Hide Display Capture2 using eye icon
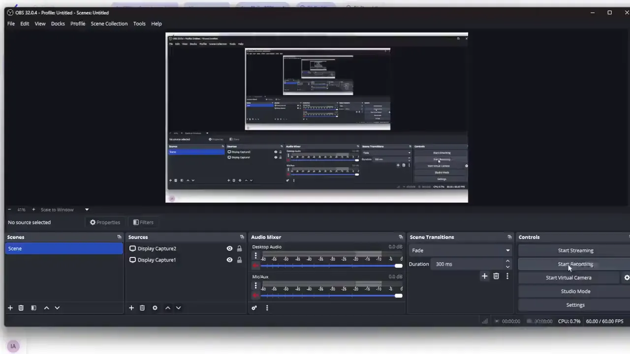Screen dimensions: 630x354 click(229, 248)
